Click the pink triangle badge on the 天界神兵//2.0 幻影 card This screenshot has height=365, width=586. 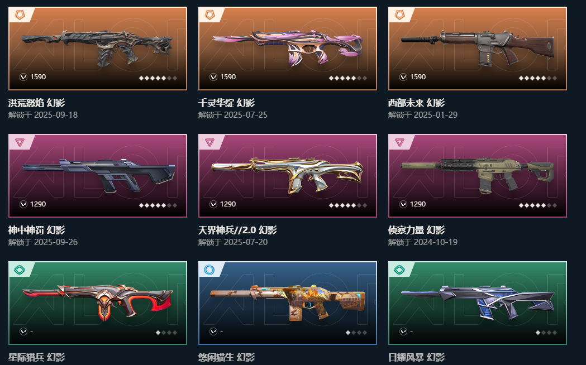tap(209, 142)
